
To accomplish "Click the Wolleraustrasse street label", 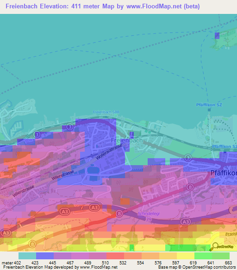I will click(x=109, y=152).
